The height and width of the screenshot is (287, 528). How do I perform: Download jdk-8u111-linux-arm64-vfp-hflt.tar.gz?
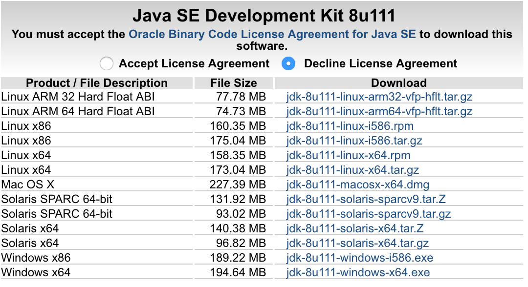point(379,112)
